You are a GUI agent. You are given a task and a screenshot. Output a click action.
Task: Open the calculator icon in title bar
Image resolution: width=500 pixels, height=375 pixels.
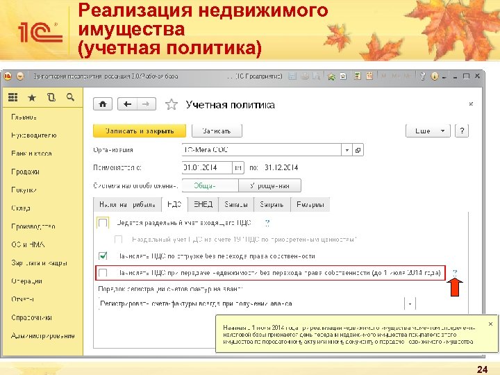(358, 76)
